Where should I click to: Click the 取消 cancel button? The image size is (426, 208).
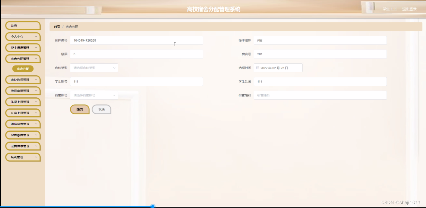point(101,109)
